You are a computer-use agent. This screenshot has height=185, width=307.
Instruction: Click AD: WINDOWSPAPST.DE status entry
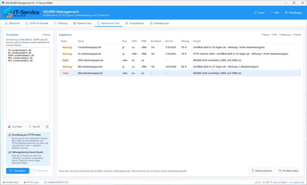click(56, 183)
